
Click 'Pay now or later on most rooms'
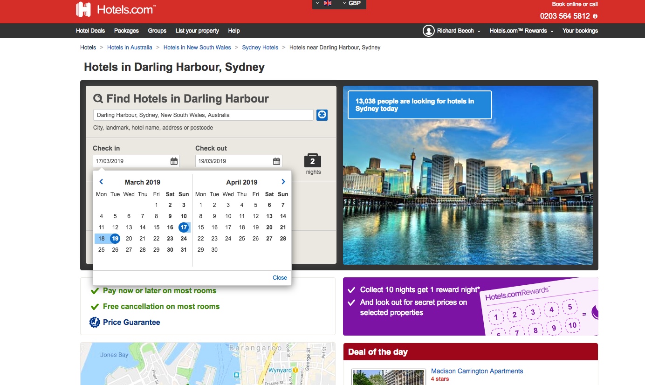(x=159, y=291)
